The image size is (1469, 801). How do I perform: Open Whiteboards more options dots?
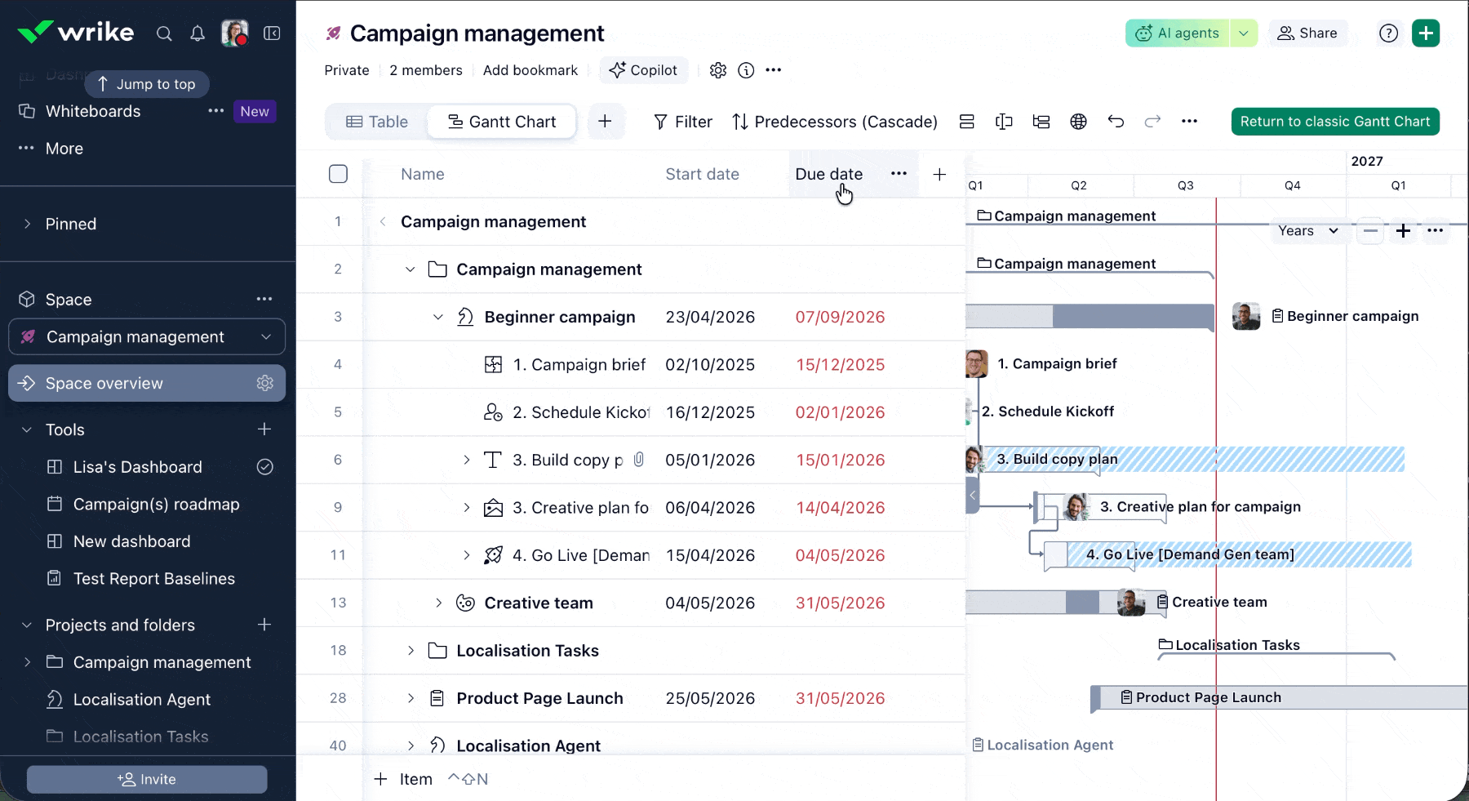[x=216, y=111]
